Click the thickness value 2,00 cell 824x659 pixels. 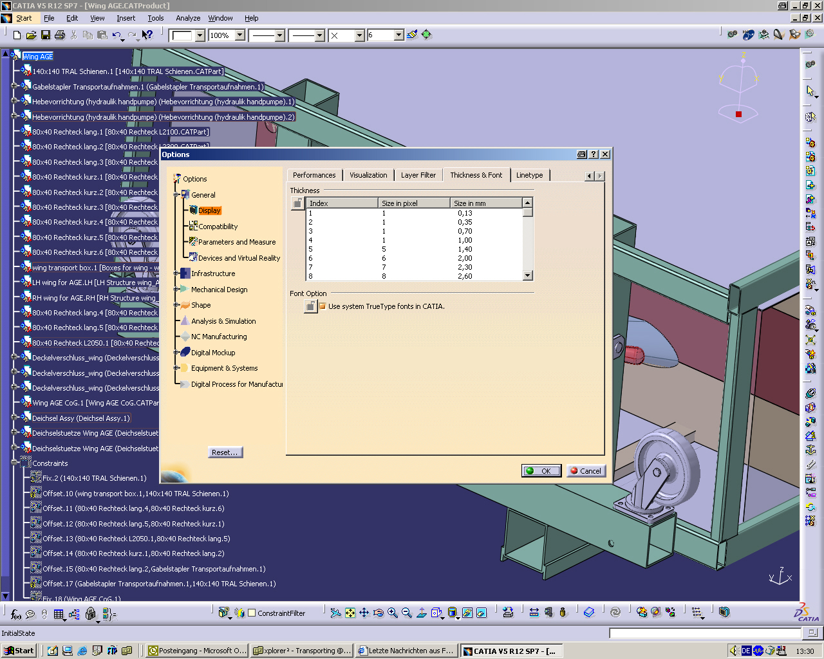[465, 258]
